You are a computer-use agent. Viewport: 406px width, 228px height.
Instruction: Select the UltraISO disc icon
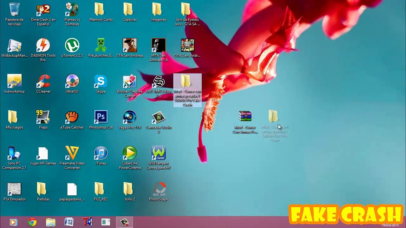click(72, 84)
